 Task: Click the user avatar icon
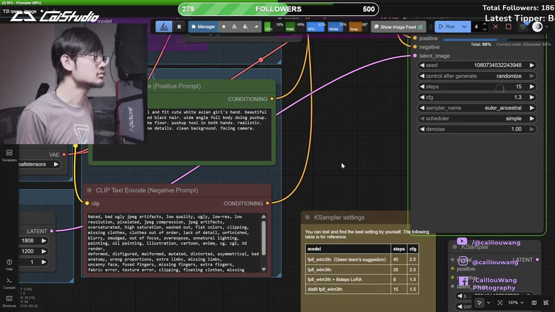(x=538, y=27)
